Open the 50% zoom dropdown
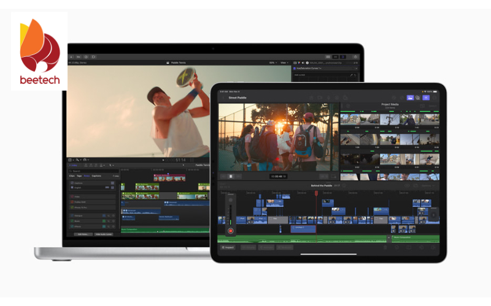 pos(272,62)
